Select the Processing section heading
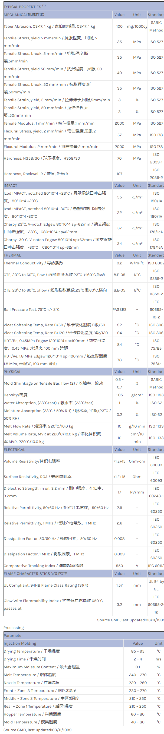164x734 pixels. point(14,628)
